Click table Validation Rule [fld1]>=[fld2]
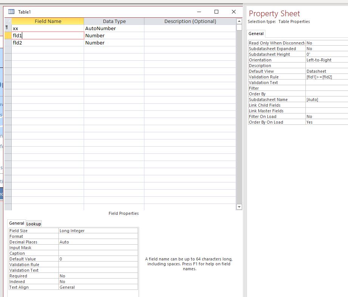This screenshot has height=297, width=348. (x=327, y=77)
